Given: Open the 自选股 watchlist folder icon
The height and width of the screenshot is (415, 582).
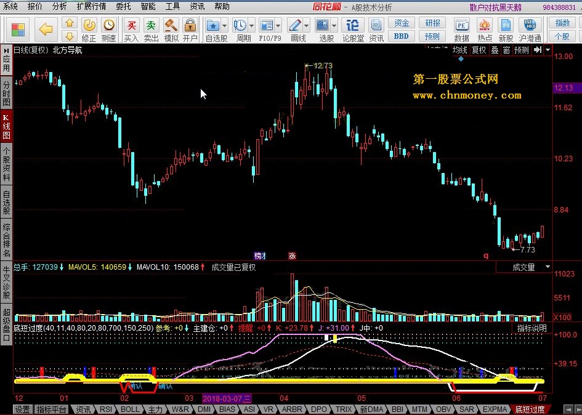Looking at the screenshot, I should [x=212, y=26].
